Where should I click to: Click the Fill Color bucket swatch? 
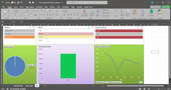(x=31, y=15)
